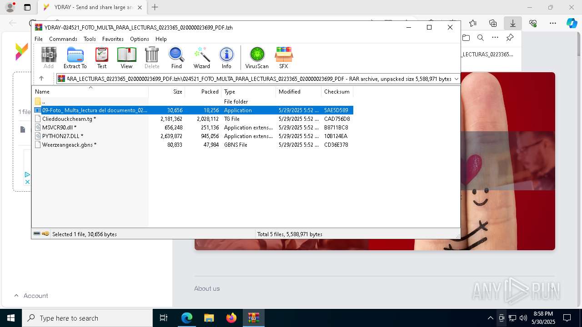Select MSVCR90.dll file row
Viewport: 582px width, 327px height.
click(x=193, y=128)
